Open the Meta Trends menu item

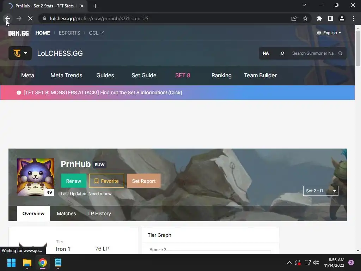66,76
